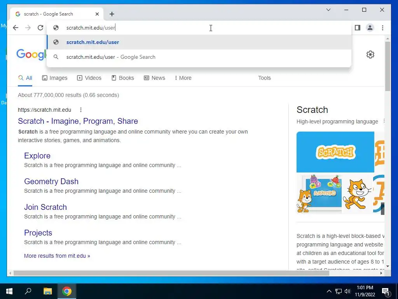Open the network status tray icon
The width and height of the screenshot is (398, 299).
click(x=339, y=291)
